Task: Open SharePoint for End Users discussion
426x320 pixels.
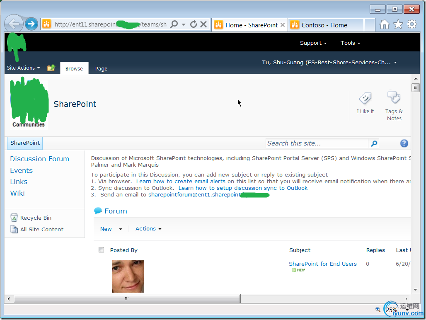Action: 322,264
